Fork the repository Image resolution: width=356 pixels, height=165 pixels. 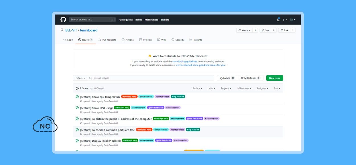[x=284, y=30]
